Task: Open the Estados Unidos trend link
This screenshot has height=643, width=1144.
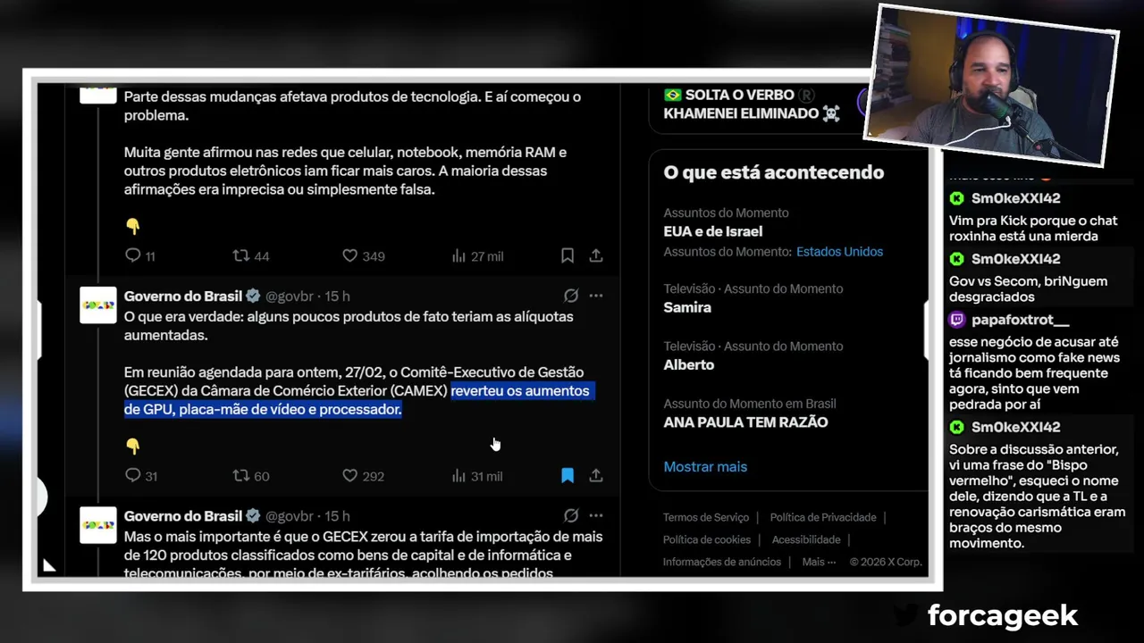Action: pos(839,252)
